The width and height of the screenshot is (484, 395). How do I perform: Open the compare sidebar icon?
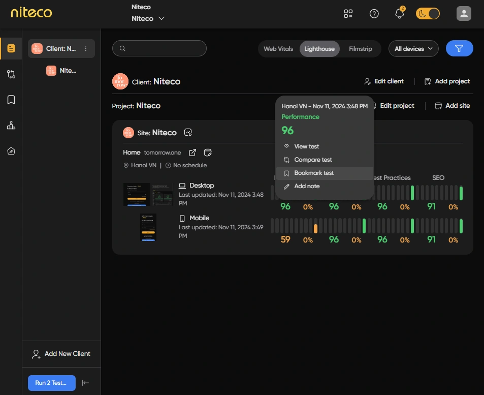(11, 74)
